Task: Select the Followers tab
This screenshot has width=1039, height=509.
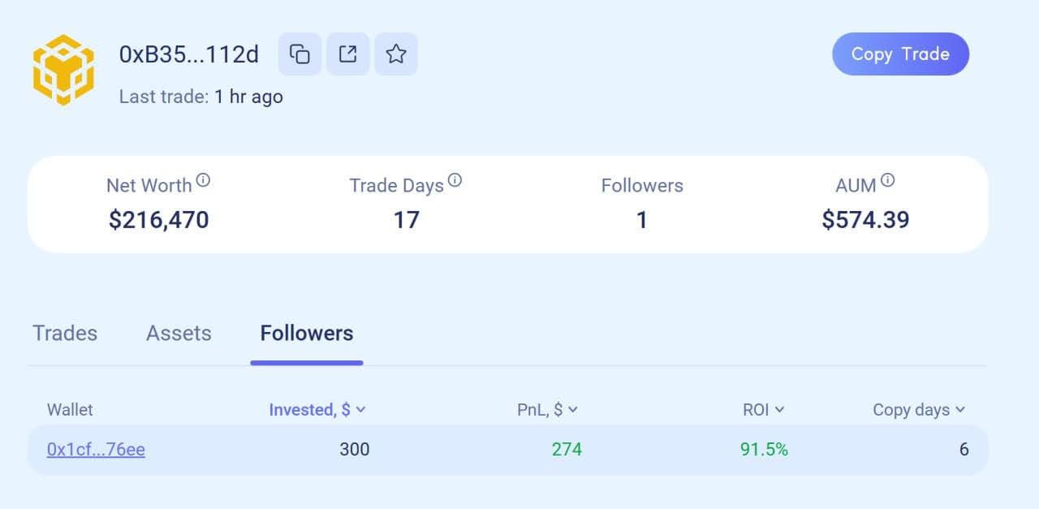Action: [x=307, y=334]
